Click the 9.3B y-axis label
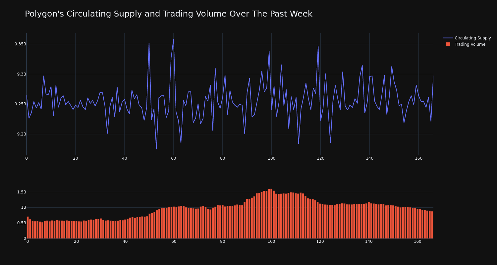 coord(22,74)
